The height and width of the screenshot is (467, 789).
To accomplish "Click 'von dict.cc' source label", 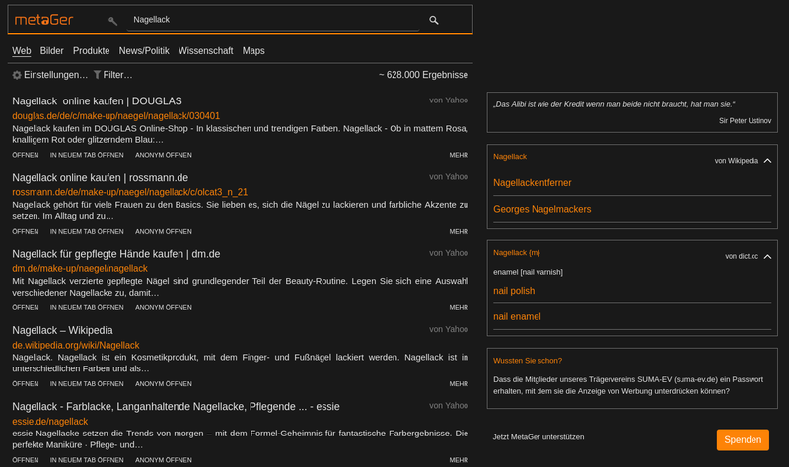I will [x=742, y=256].
